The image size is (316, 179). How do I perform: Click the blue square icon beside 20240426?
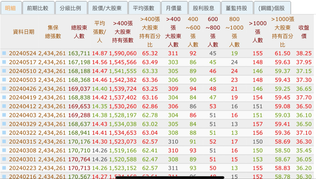pyautogui.click(x=4, y=88)
